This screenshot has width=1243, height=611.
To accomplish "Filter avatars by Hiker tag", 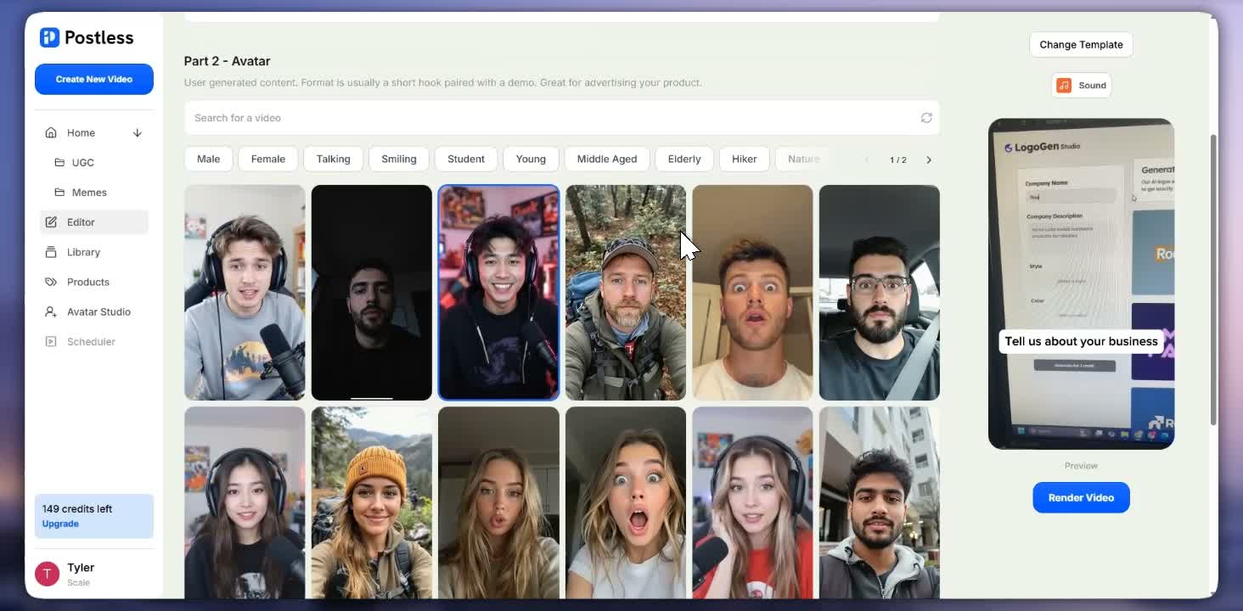I will coord(745,159).
